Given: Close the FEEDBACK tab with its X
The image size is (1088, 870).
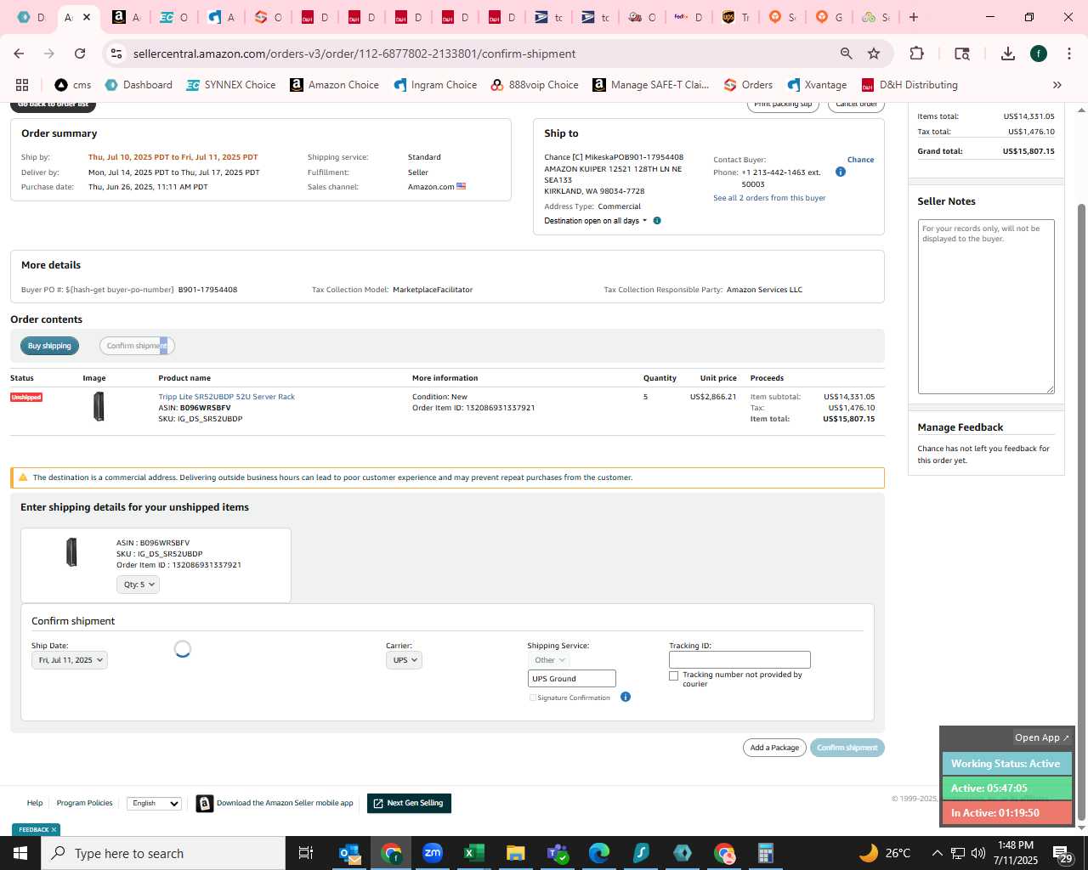Looking at the screenshot, I should (x=54, y=830).
